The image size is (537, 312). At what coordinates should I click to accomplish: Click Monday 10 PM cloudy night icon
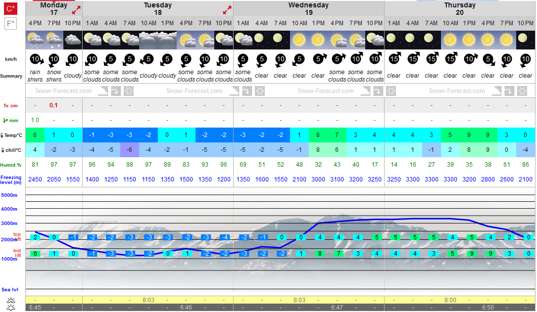tap(73, 40)
